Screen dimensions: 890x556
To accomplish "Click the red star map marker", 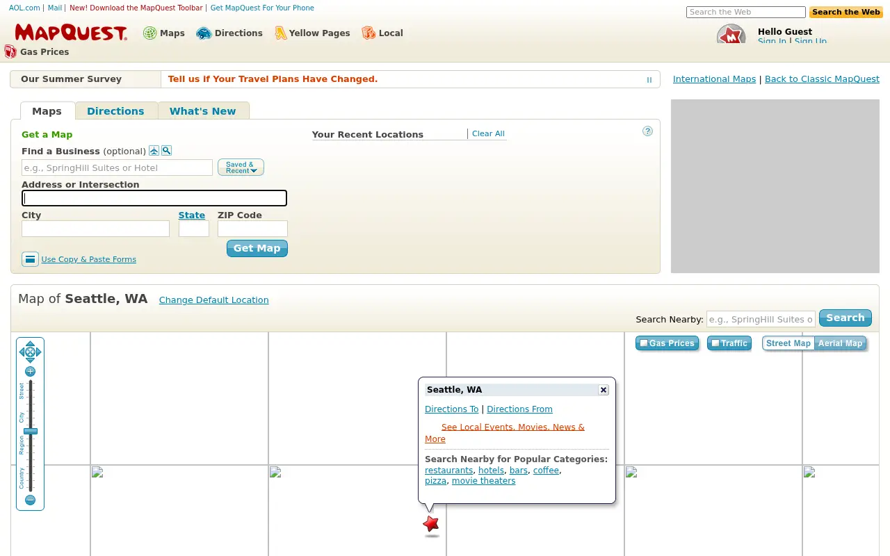I will (x=431, y=524).
